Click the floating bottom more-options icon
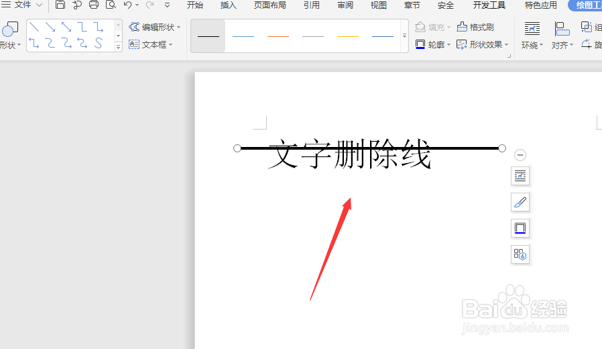This screenshot has height=349, width=602. coord(520,254)
